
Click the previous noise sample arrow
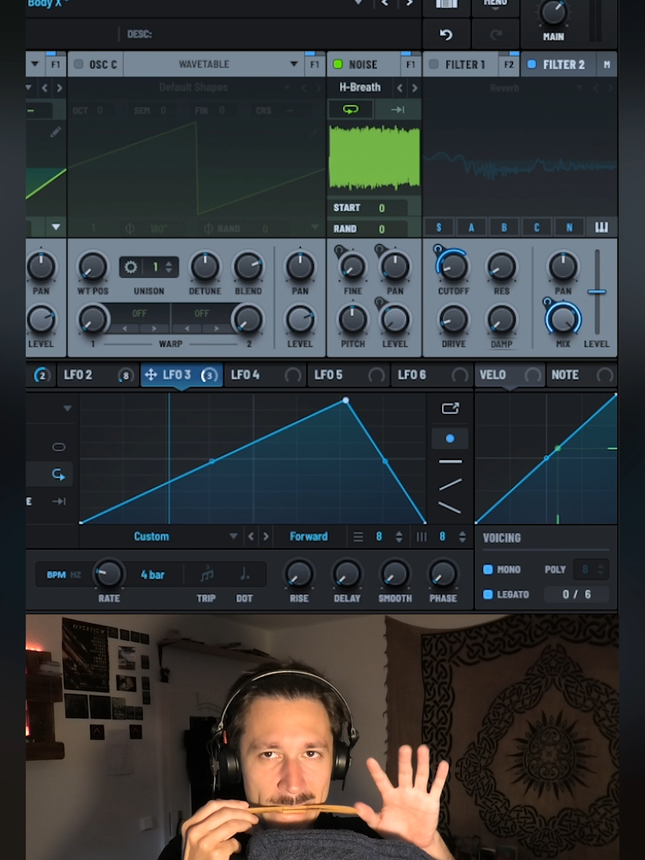tap(400, 88)
